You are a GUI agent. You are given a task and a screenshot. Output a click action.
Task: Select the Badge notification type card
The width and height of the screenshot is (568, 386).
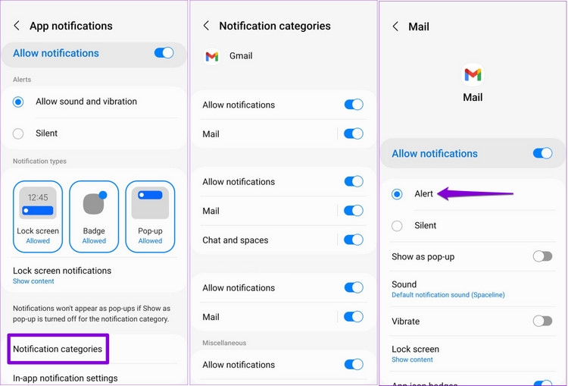pyautogui.click(x=94, y=217)
